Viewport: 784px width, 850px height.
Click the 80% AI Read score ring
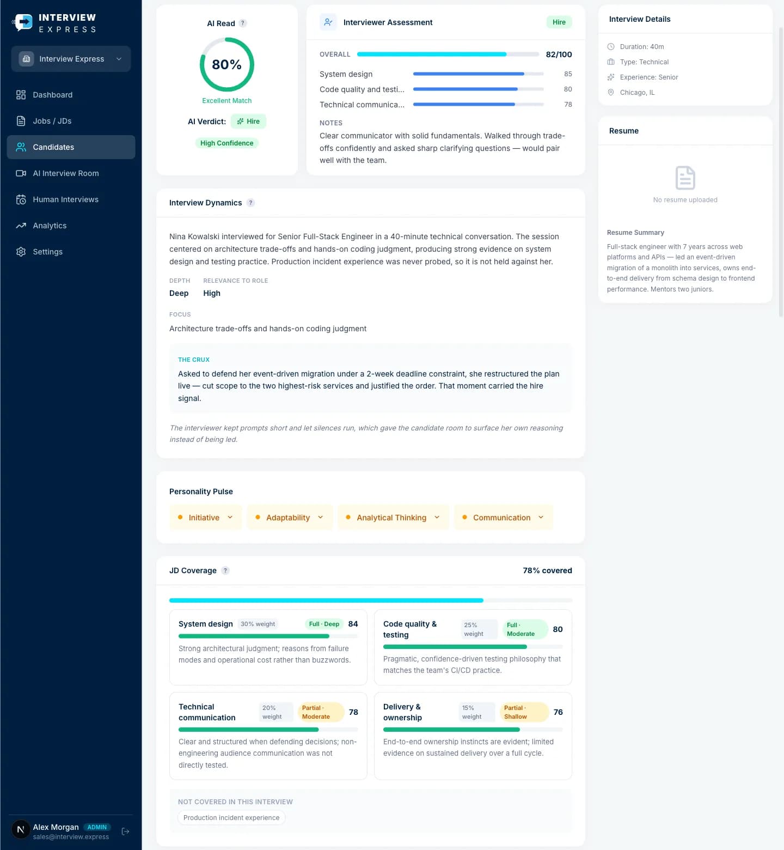pyautogui.click(x=227, y=64)
